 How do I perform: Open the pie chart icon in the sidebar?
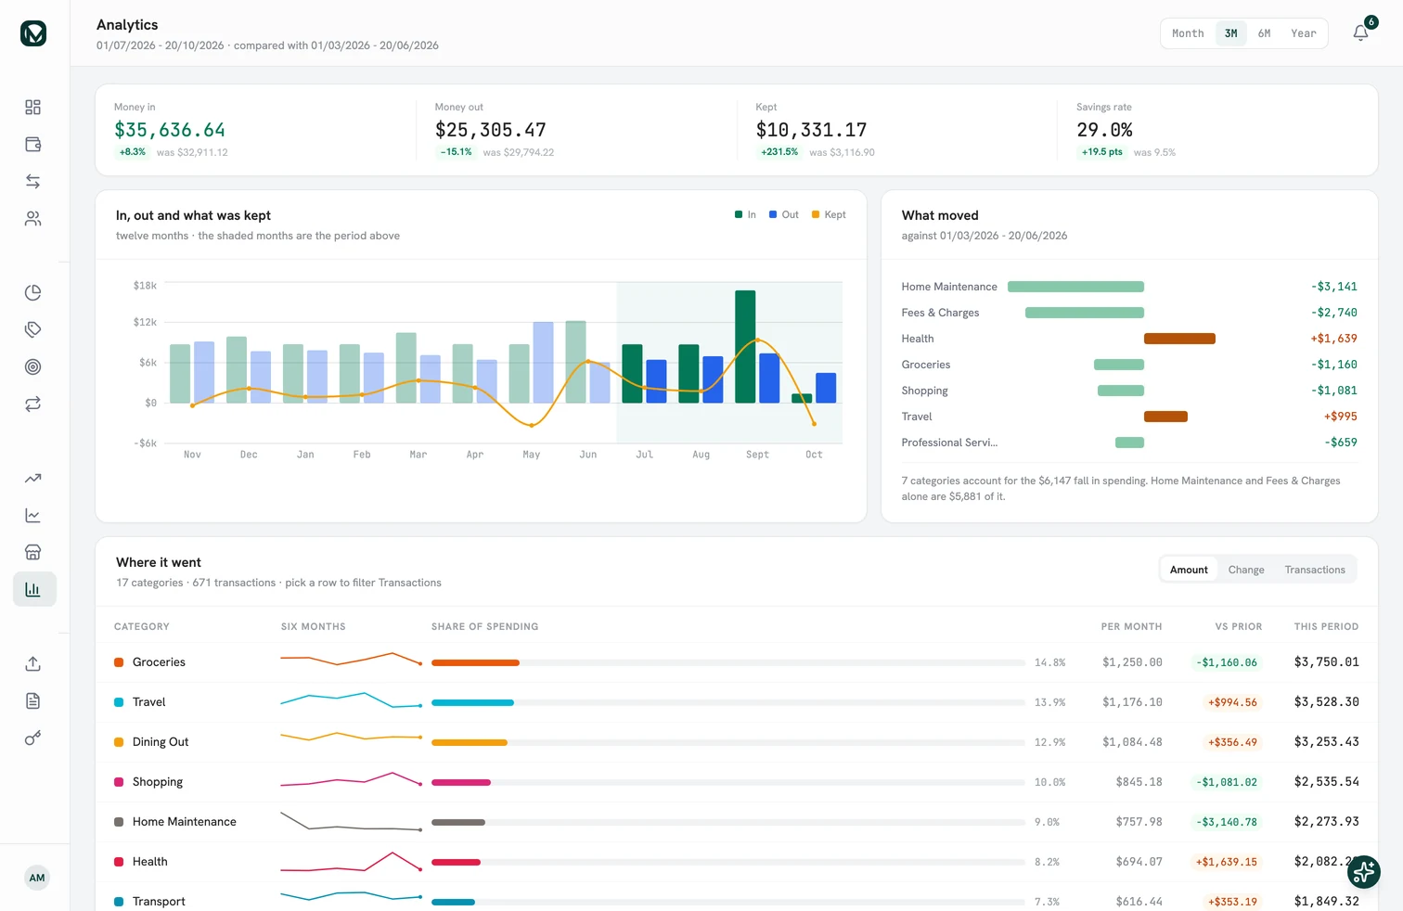pos(33,293)
